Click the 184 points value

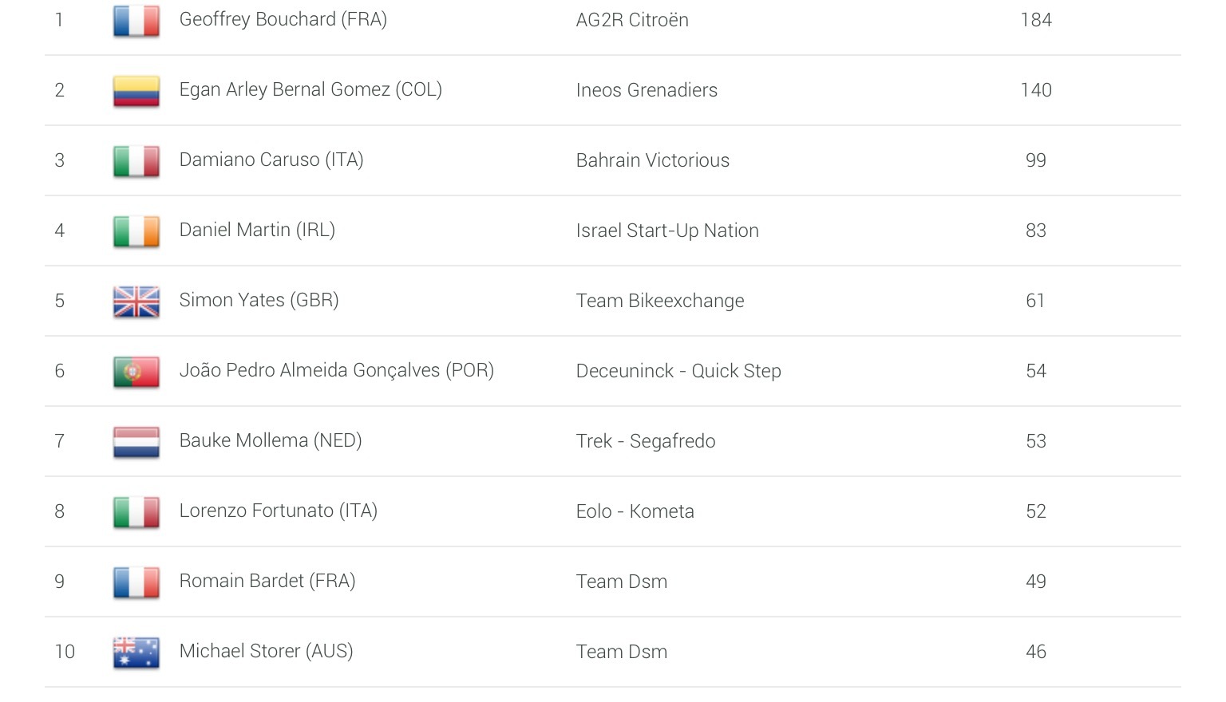[x=1036, y=20]
